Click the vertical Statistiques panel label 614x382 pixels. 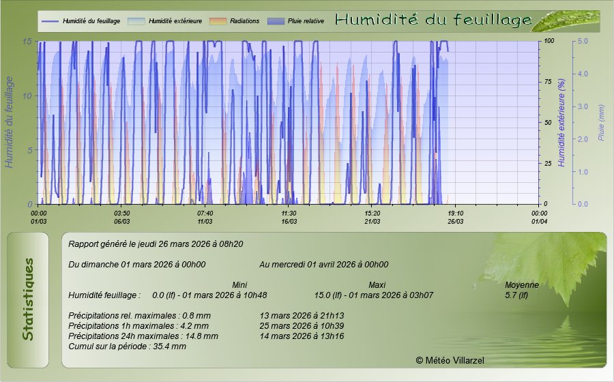[27, 299]
